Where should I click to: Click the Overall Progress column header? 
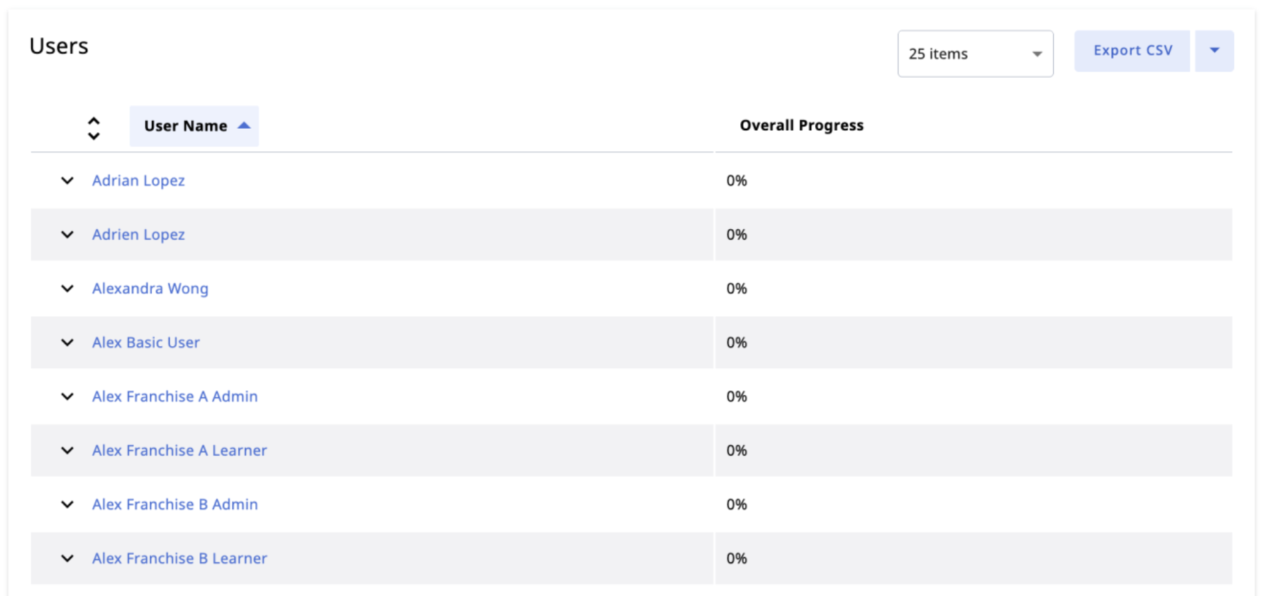pos(801,125)
